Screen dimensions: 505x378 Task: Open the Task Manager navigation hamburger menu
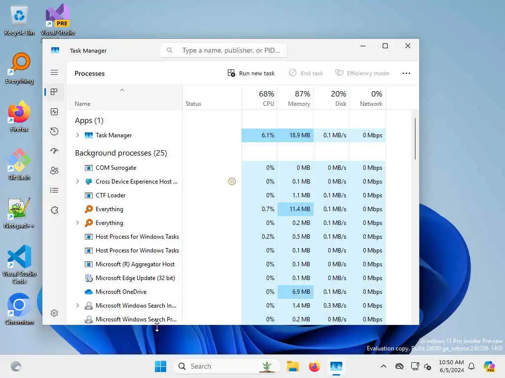[x=54, y=72]
